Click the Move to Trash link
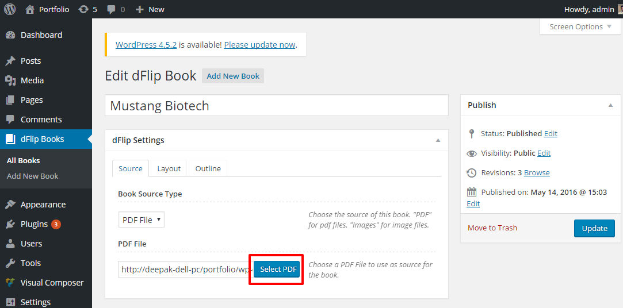The width and height of the screenshot is (623, 308). pyautogui.click(x=492, y=228)
